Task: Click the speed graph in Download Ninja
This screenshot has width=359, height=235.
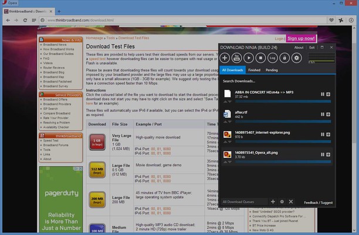Action: (321, 58)
